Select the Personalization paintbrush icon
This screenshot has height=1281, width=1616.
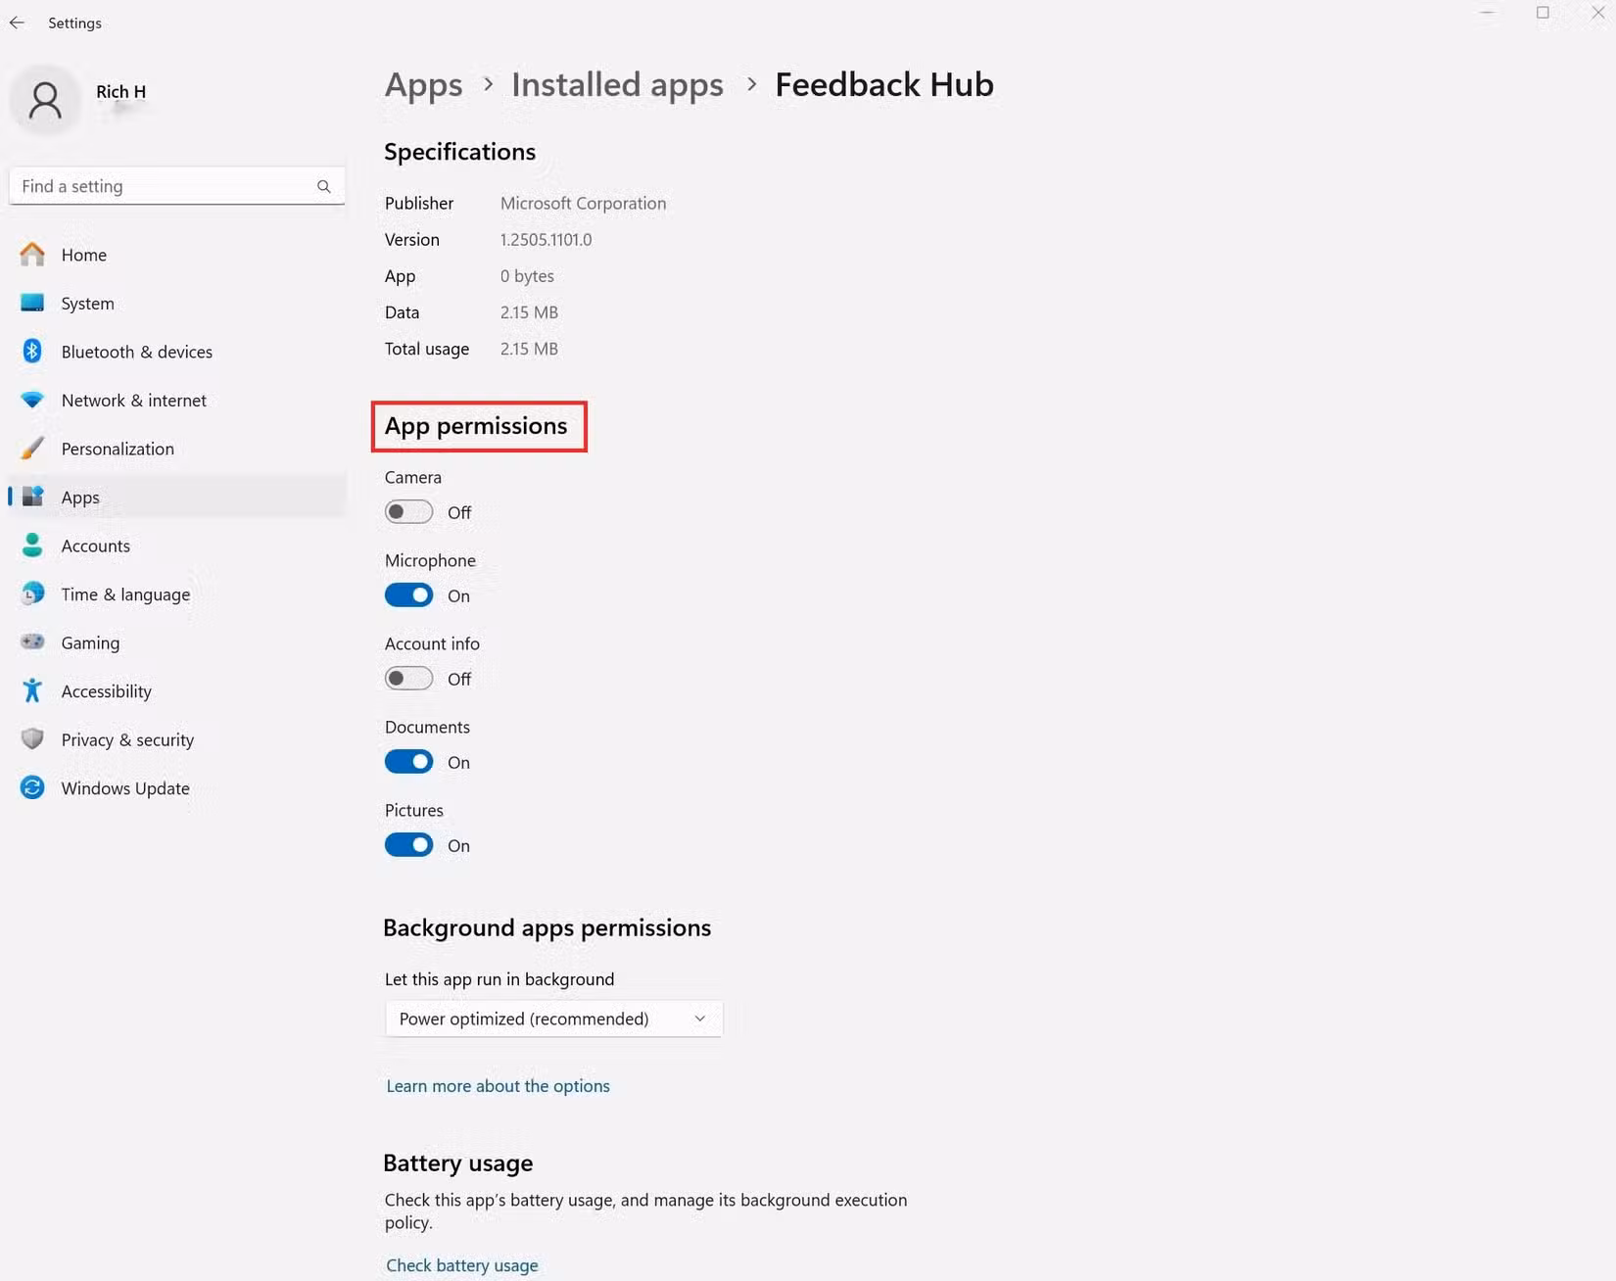pyautogui.click(x=32, y=449)
